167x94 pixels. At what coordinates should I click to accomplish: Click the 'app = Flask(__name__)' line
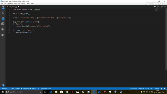click(21, 14)
